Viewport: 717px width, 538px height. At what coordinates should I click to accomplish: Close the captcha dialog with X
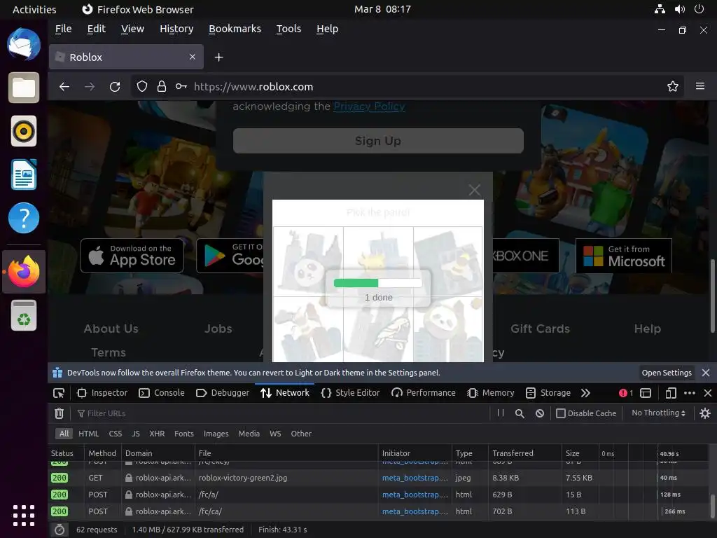click(474, 189)
